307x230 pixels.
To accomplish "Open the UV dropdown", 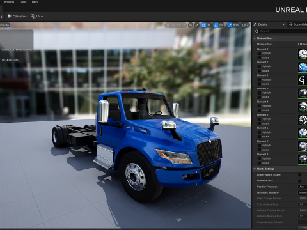I will pos(37,16).
